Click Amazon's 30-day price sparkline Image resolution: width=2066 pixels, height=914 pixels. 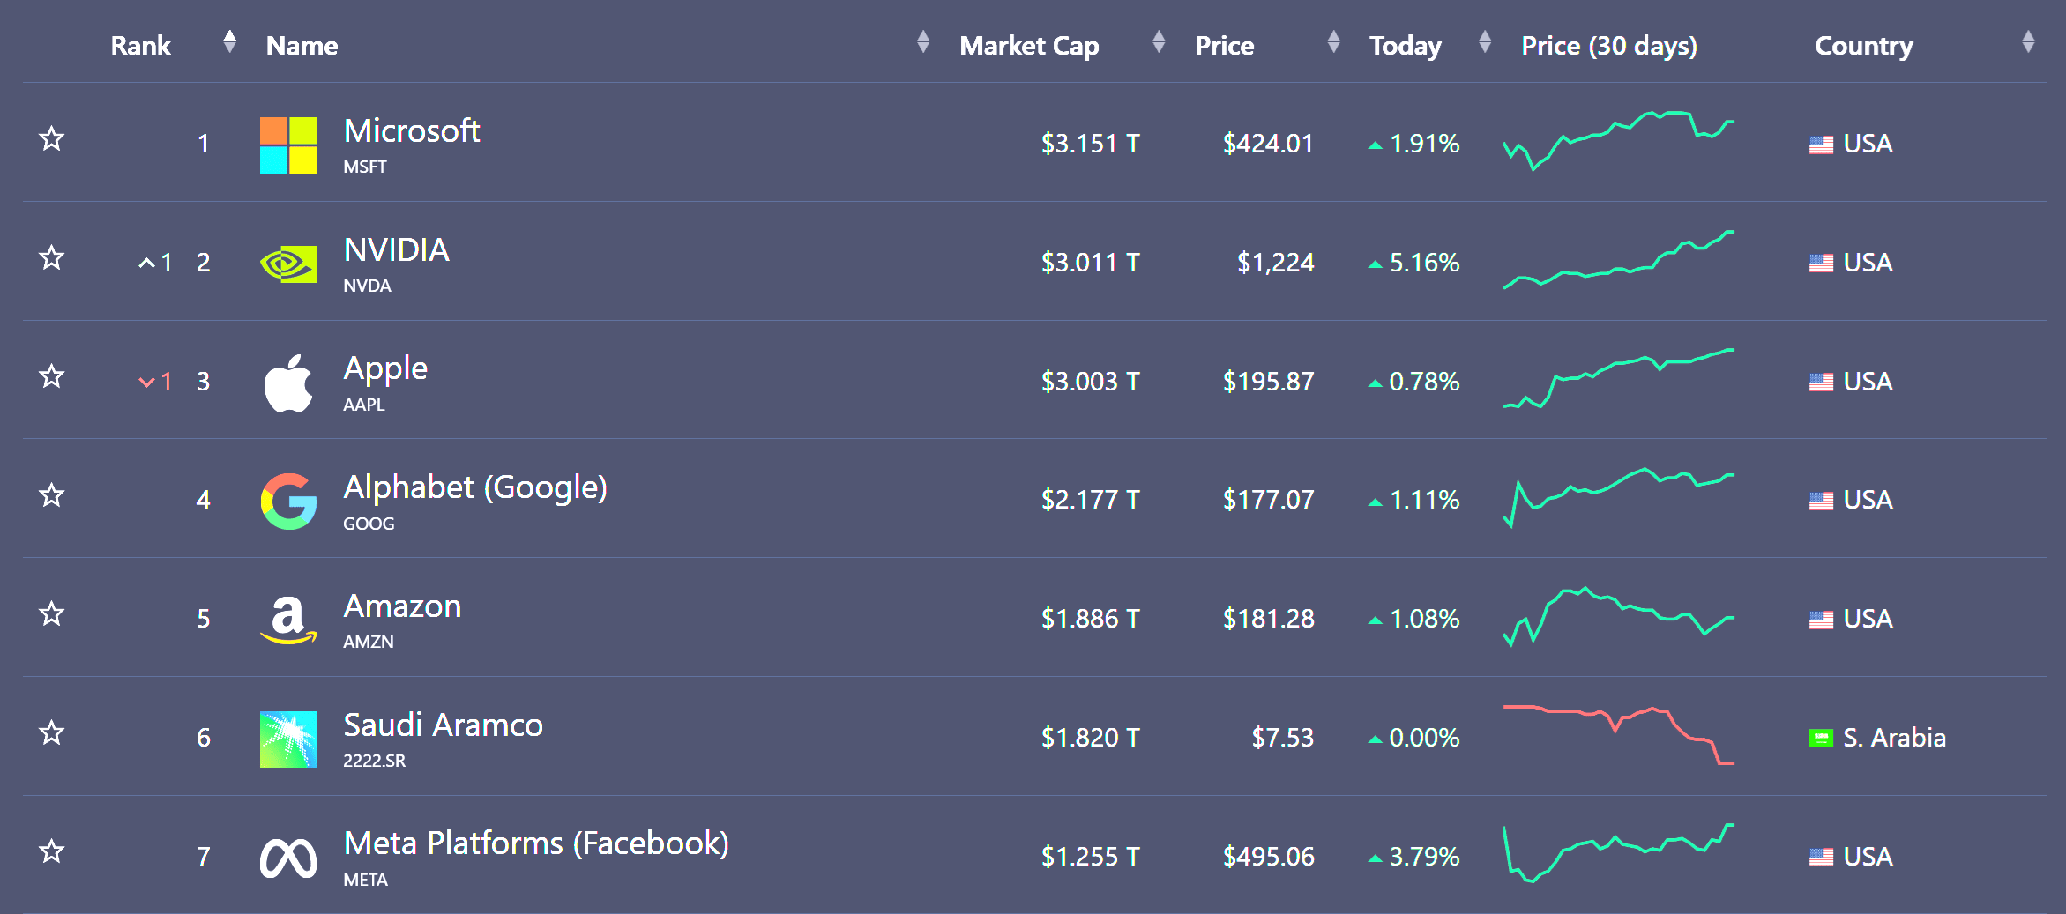1619,616
